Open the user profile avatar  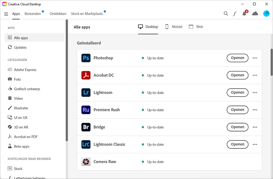pos(266,14)
